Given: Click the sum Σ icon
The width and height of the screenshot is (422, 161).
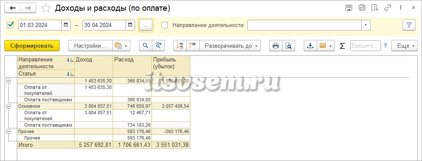Looking at the screenshot, I should (342, 46).
